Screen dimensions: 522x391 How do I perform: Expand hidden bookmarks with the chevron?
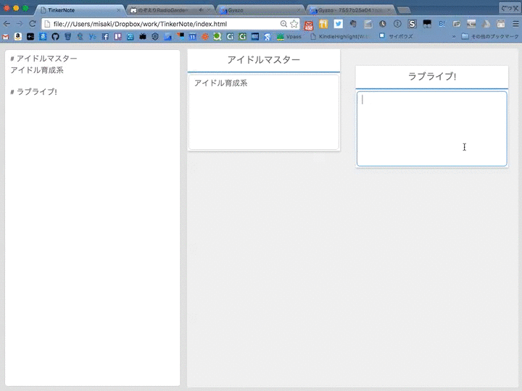click(454, 37)
